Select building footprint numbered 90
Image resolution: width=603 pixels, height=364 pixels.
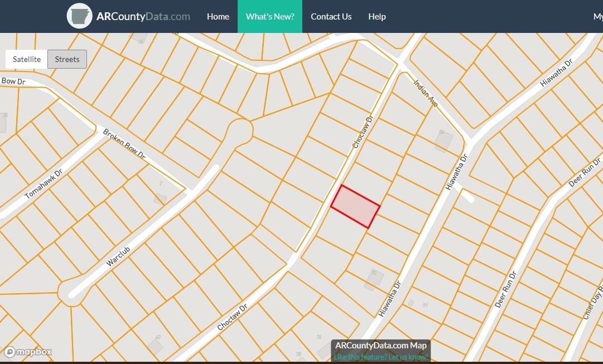[x=373, y=280]
